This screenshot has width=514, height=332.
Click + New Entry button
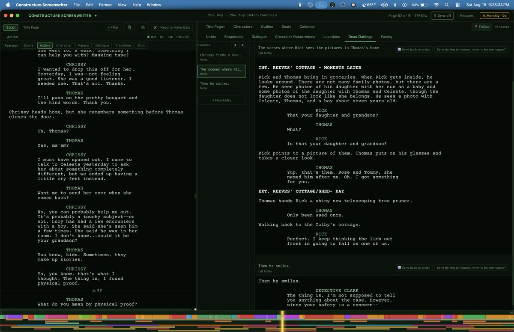(x=221, y=100)
